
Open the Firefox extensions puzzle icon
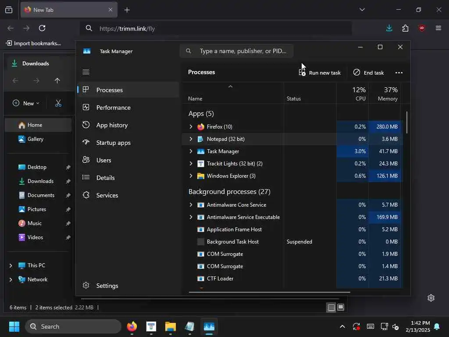click(x=405, y=28)
